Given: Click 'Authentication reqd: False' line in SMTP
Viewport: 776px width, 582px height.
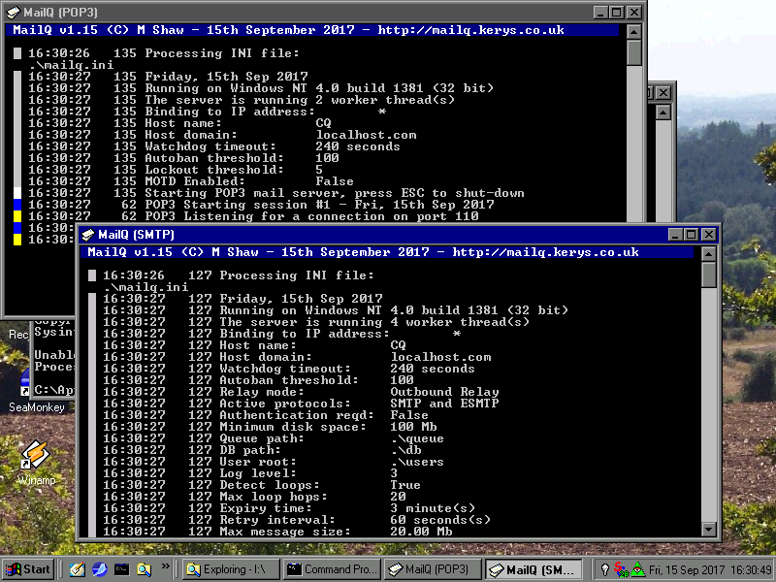Looking at the screenshot, I should click(x=266, y=415).
